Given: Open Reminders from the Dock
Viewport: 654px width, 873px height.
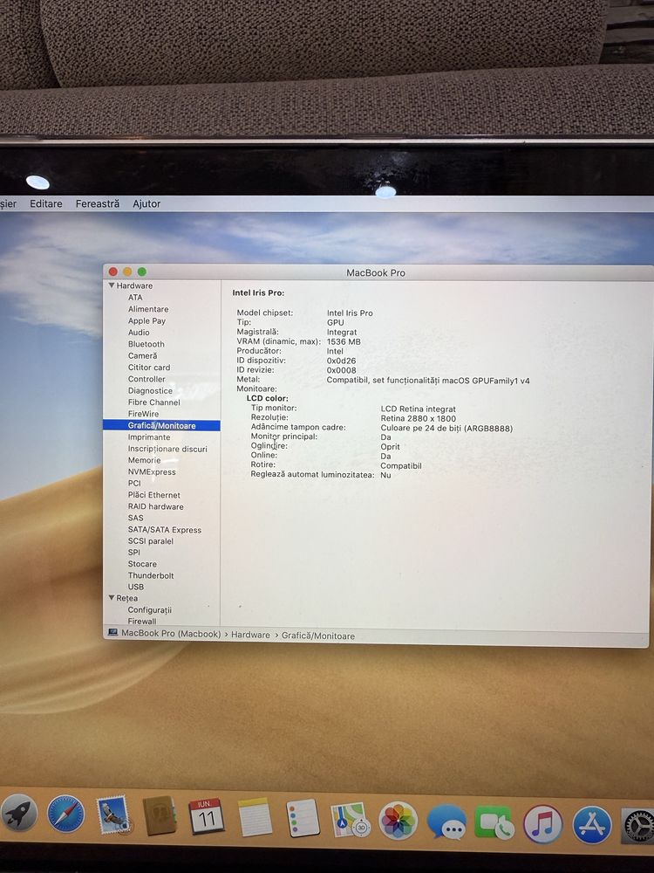Looking at the screenshot, I should click(x=303, y=818).
